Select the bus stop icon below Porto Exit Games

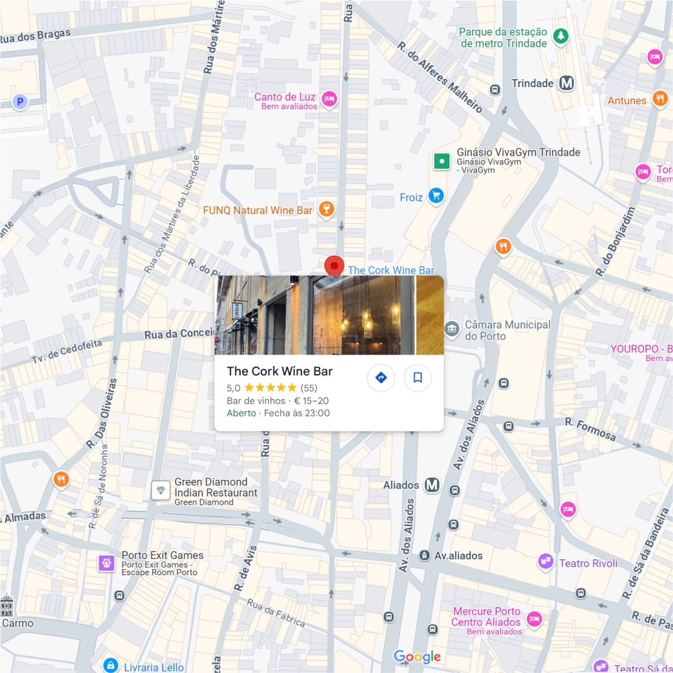120,596
